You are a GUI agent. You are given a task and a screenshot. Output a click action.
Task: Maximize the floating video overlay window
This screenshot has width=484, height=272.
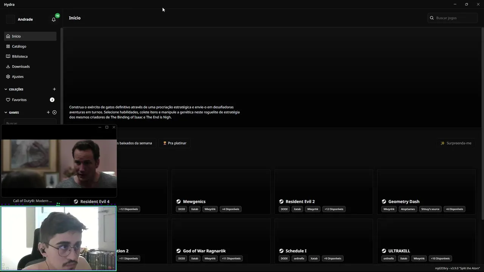click(x=107, y=127)
